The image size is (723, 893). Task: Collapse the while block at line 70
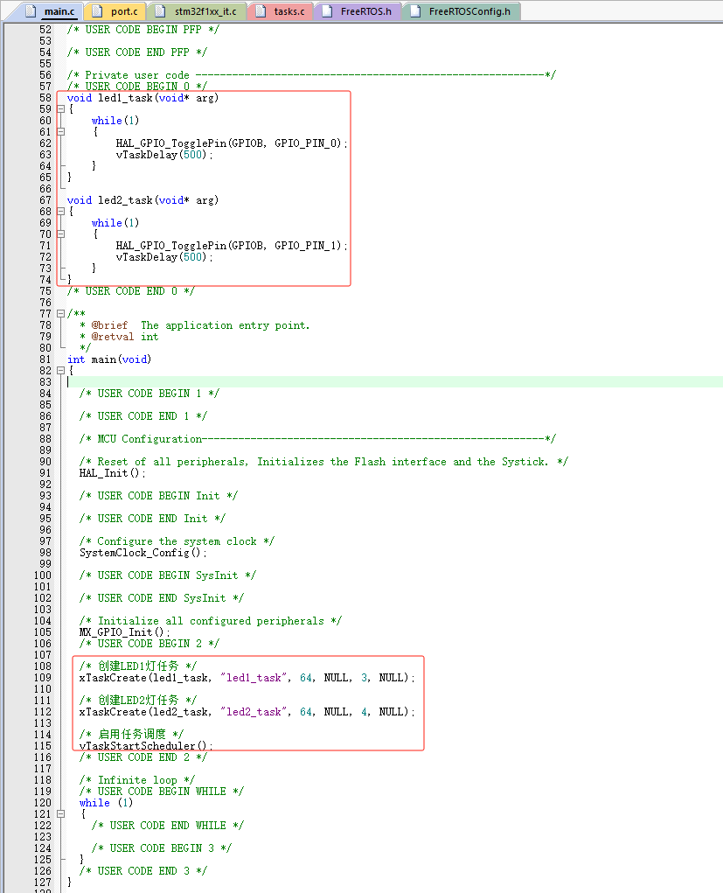coord(61,234)
